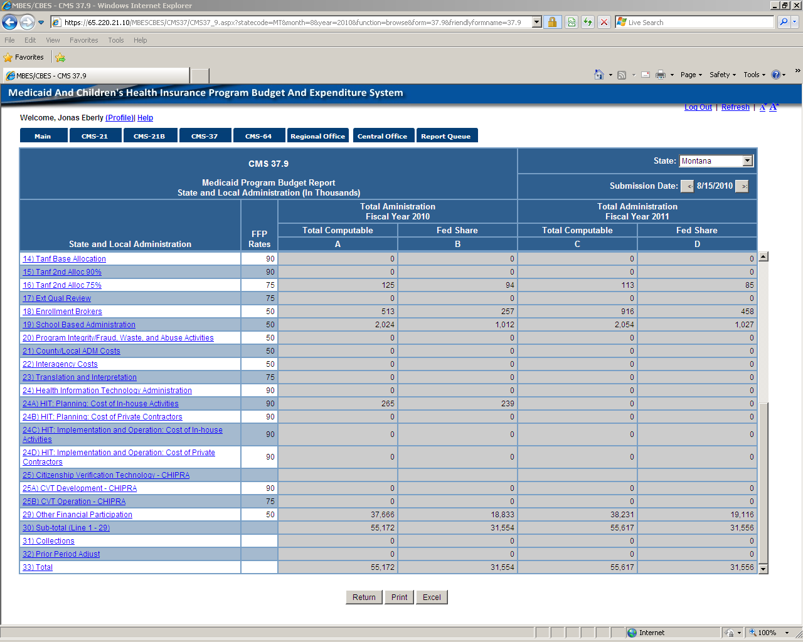Click the printer icon in command bar
This screenshot has height=642, width=803.
[x=660, y=75]
